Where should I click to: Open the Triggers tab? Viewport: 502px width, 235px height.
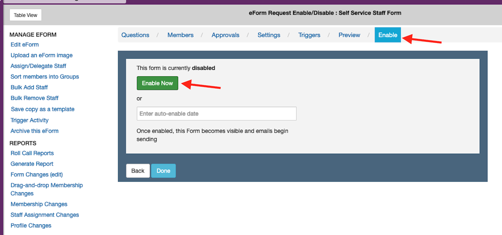(x=309, y=35)
